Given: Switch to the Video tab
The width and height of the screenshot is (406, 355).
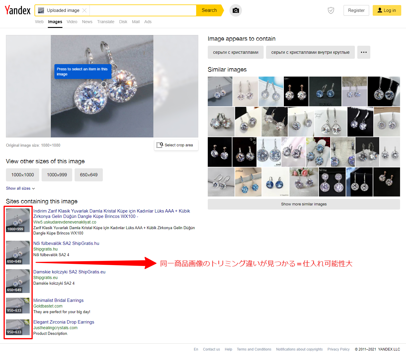Looking at the screenshot, I should pyautogui.click(x=72, y=22).
